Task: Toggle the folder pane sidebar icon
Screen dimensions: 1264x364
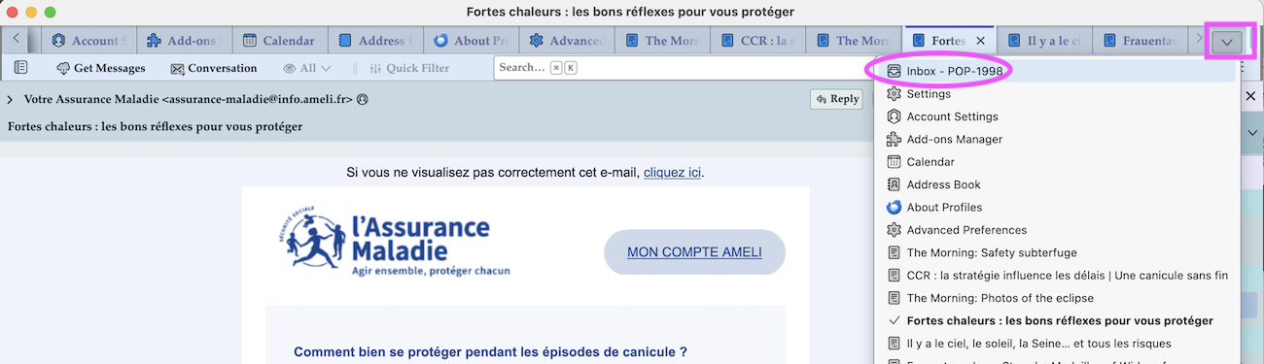Action: coord(20,68)
